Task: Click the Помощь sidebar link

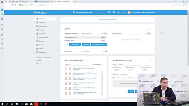Action: 39,60
